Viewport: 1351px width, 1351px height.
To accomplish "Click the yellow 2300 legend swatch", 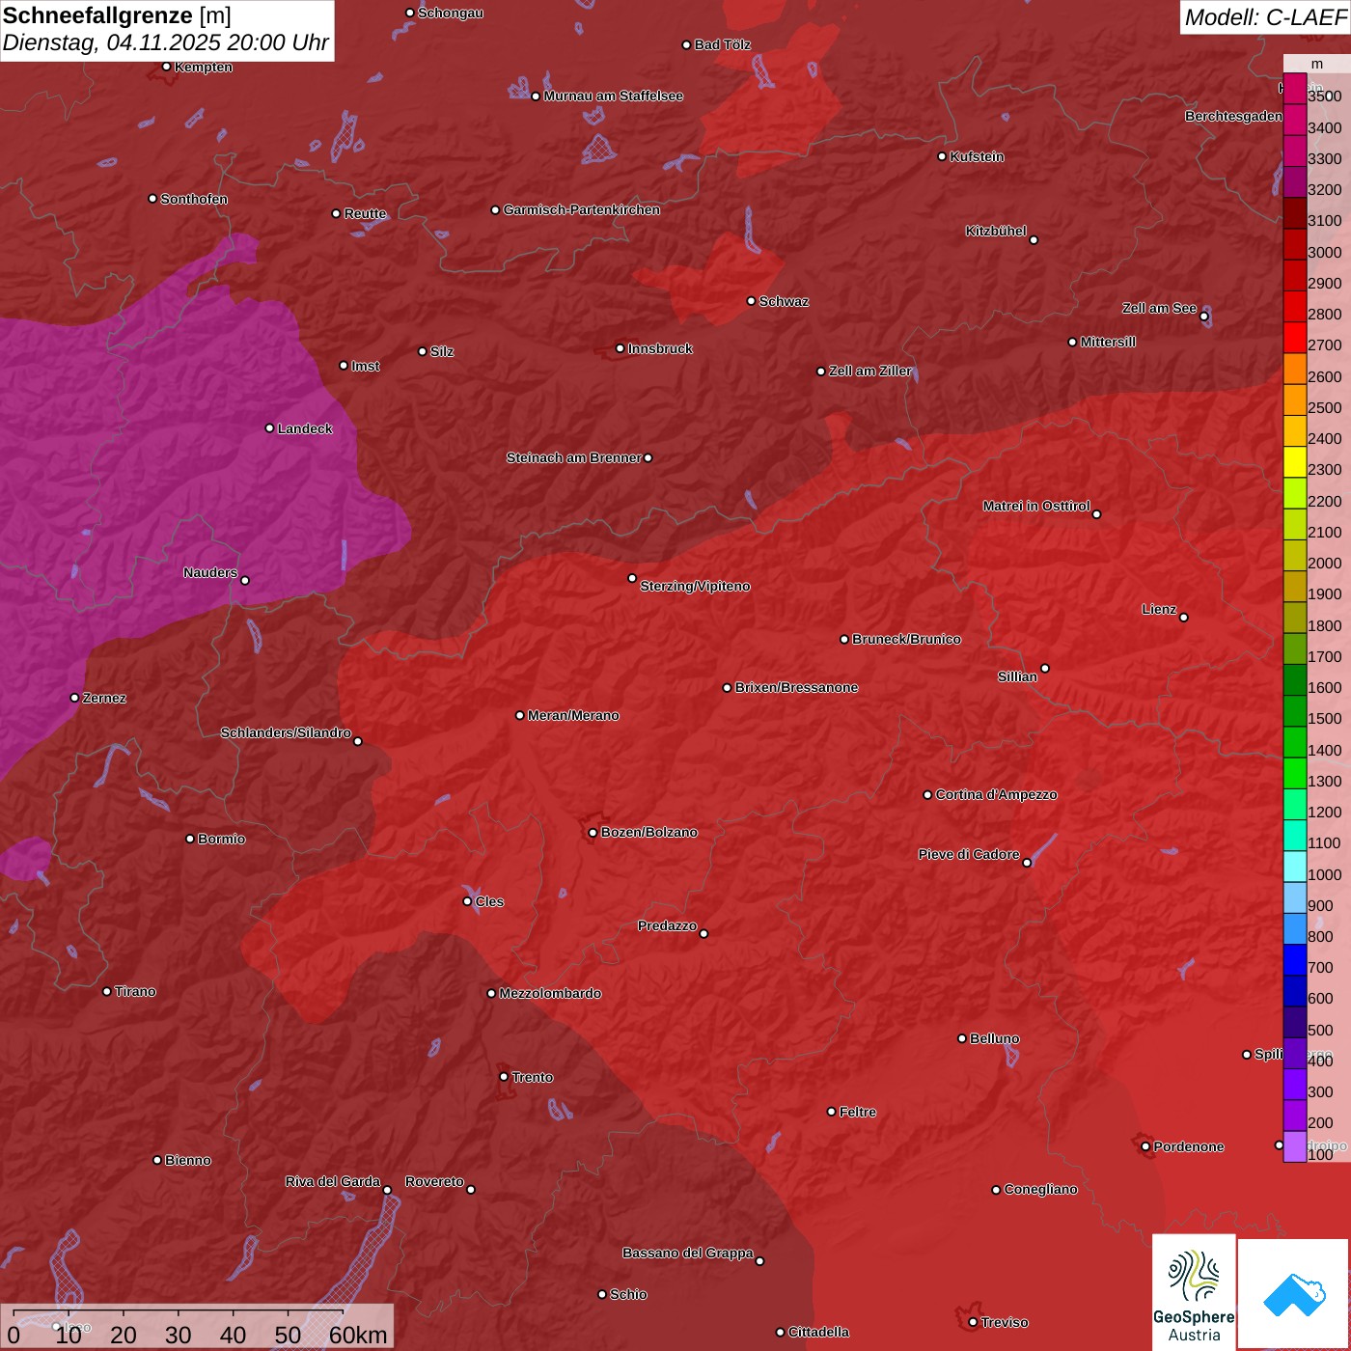I will tap(1294, 462).
